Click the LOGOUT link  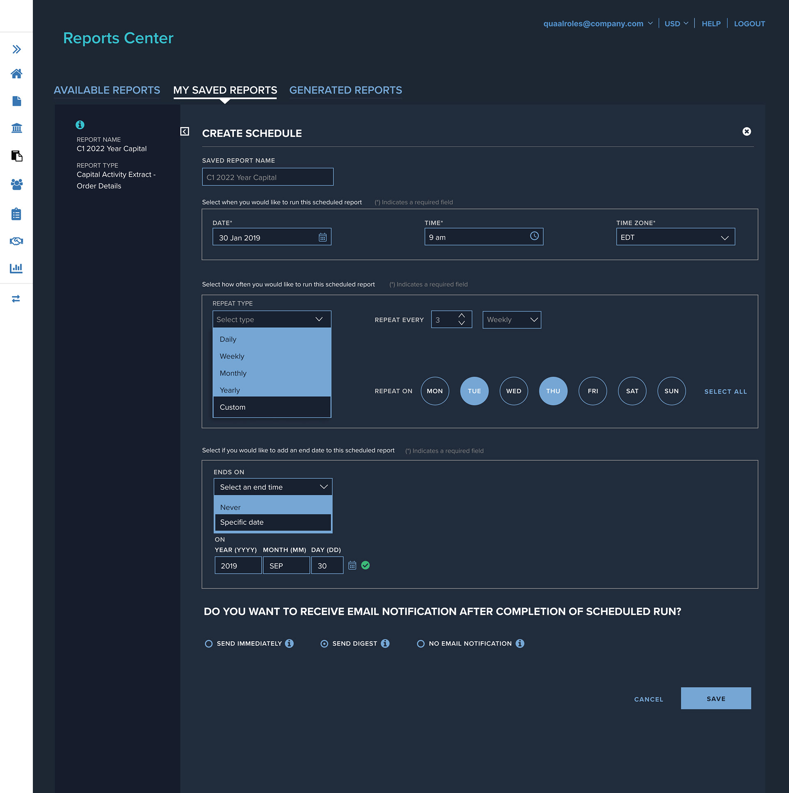749,24
